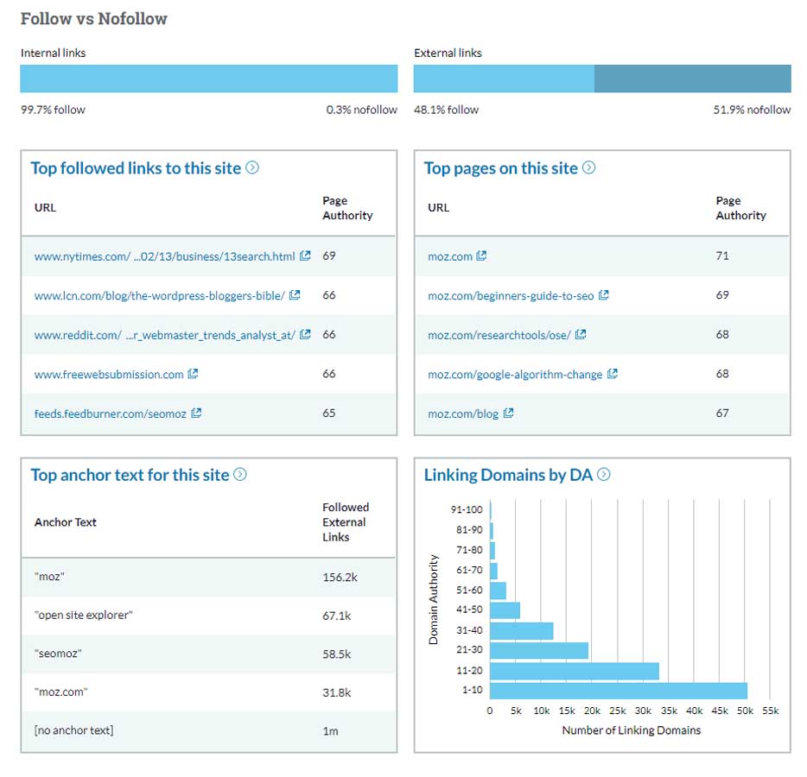Open the moz.com/blog link
Image resolution: width=807 pixels, height=777 pixels.
(463, 414)
